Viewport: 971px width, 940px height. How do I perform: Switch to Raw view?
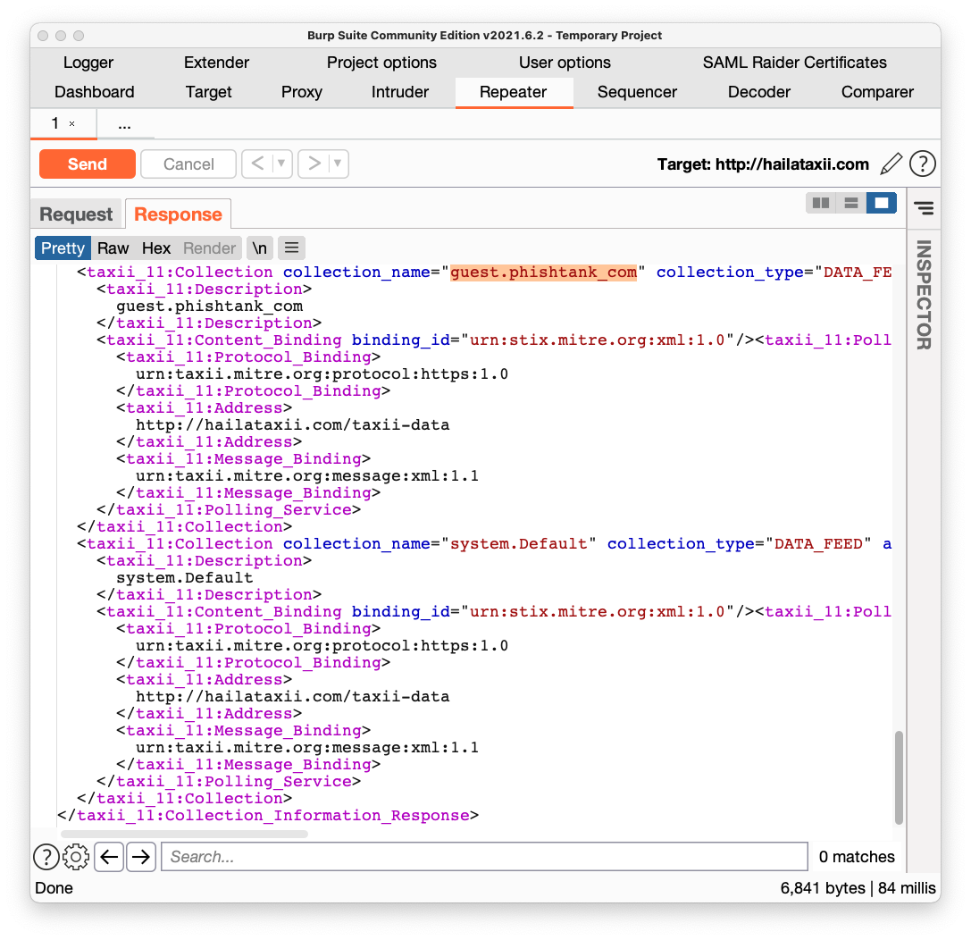point(113,248)
